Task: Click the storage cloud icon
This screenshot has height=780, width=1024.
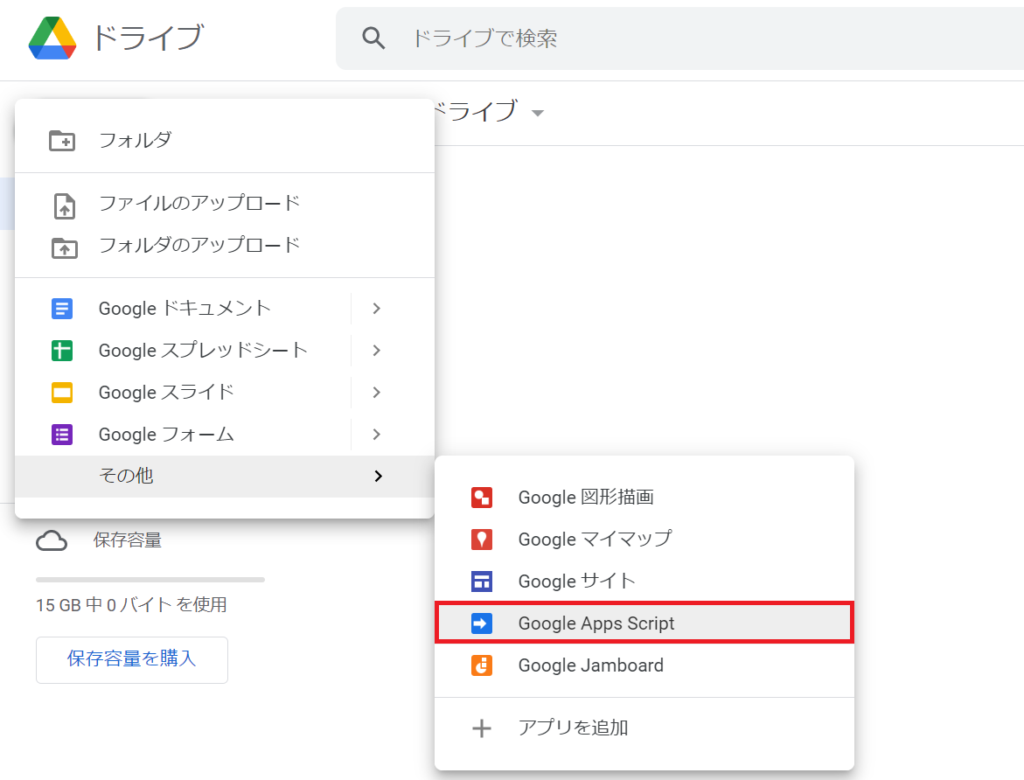Action: (x=52, y=541)
